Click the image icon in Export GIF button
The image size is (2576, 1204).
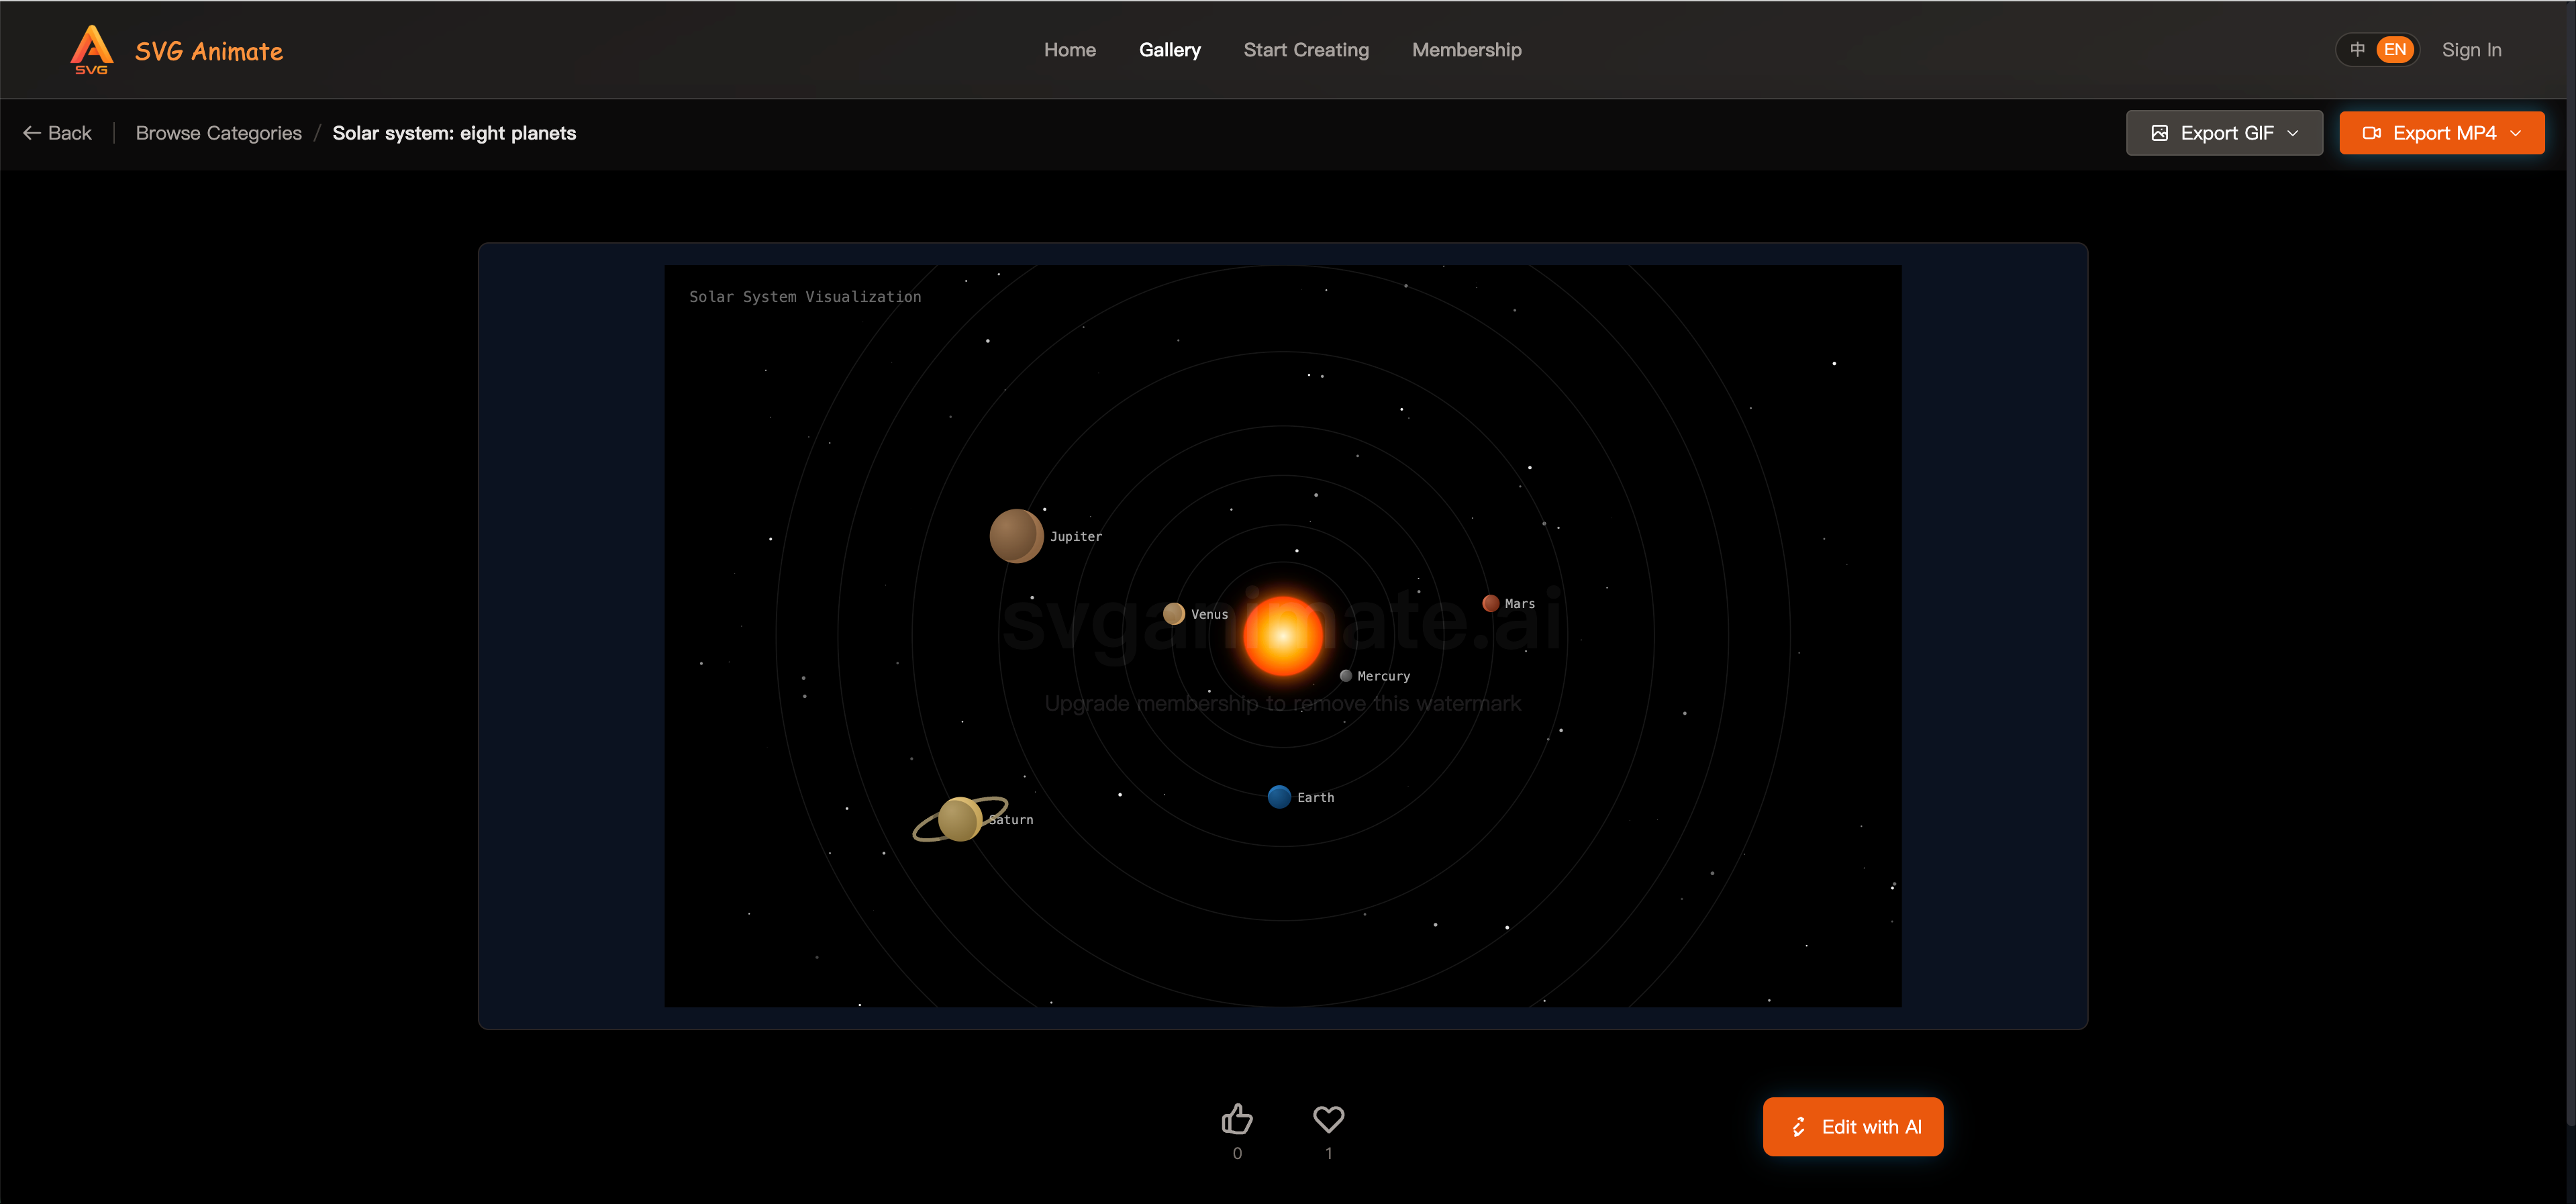2161,132
